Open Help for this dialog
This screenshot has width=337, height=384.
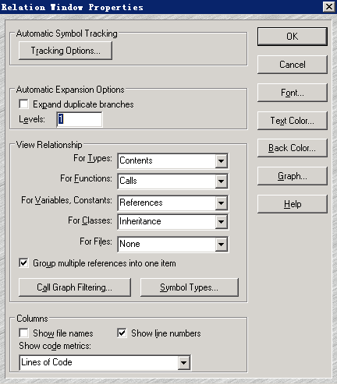pos(293,204)
